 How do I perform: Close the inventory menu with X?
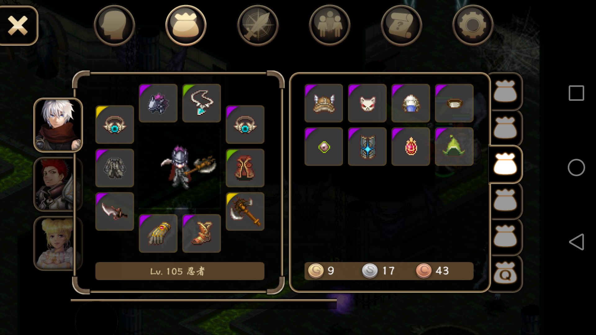click(18, 25)
